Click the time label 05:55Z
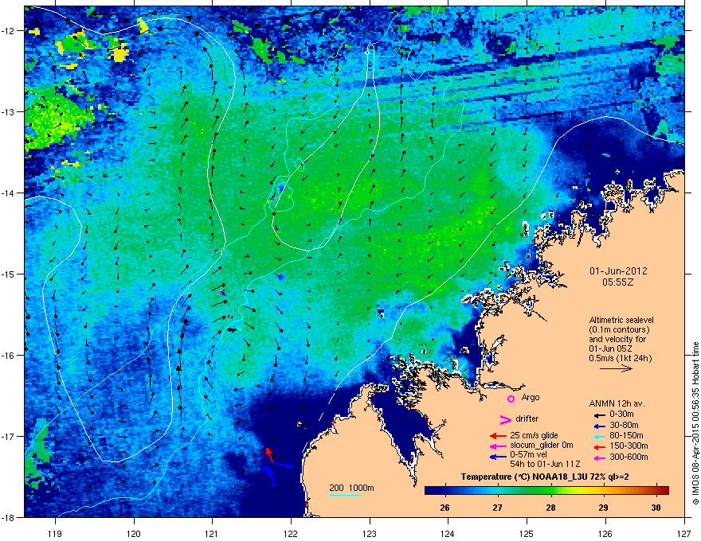 618,282
